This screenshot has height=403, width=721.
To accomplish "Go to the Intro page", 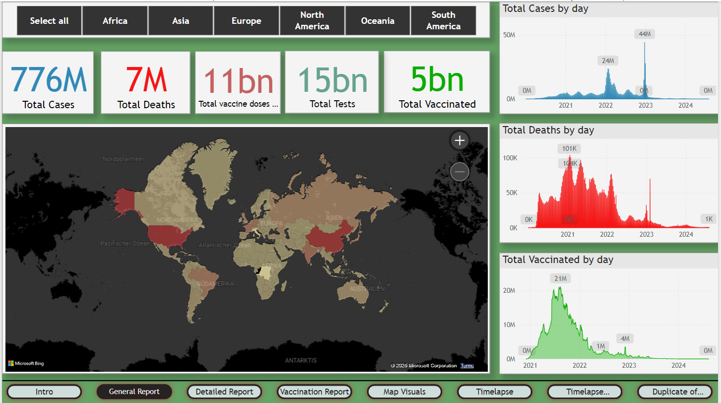I will [44, 392].
